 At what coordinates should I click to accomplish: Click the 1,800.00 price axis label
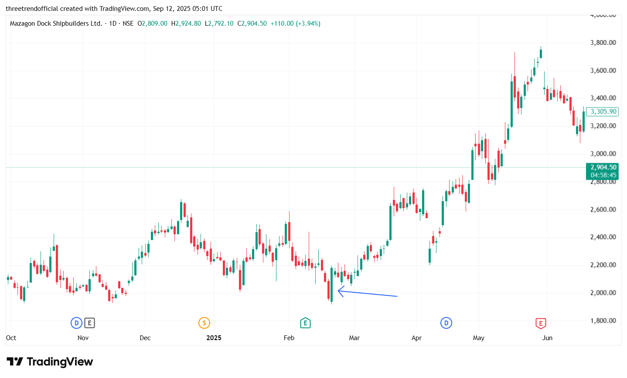[603, 321]
